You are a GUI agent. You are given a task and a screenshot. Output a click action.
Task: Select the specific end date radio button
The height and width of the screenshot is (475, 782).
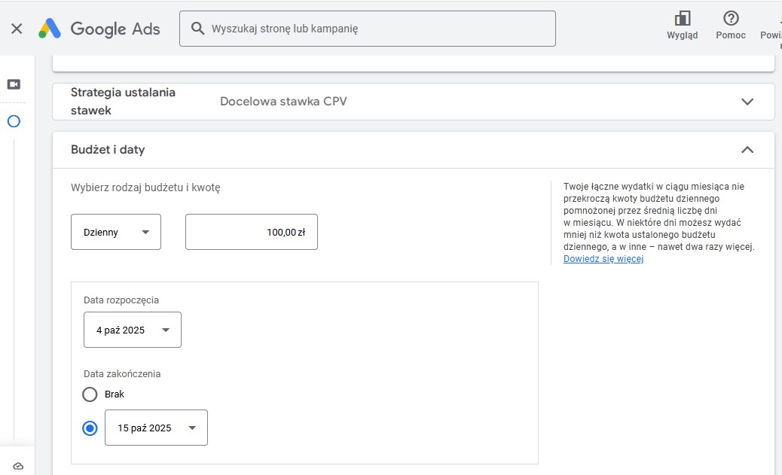tap(90, 428)
